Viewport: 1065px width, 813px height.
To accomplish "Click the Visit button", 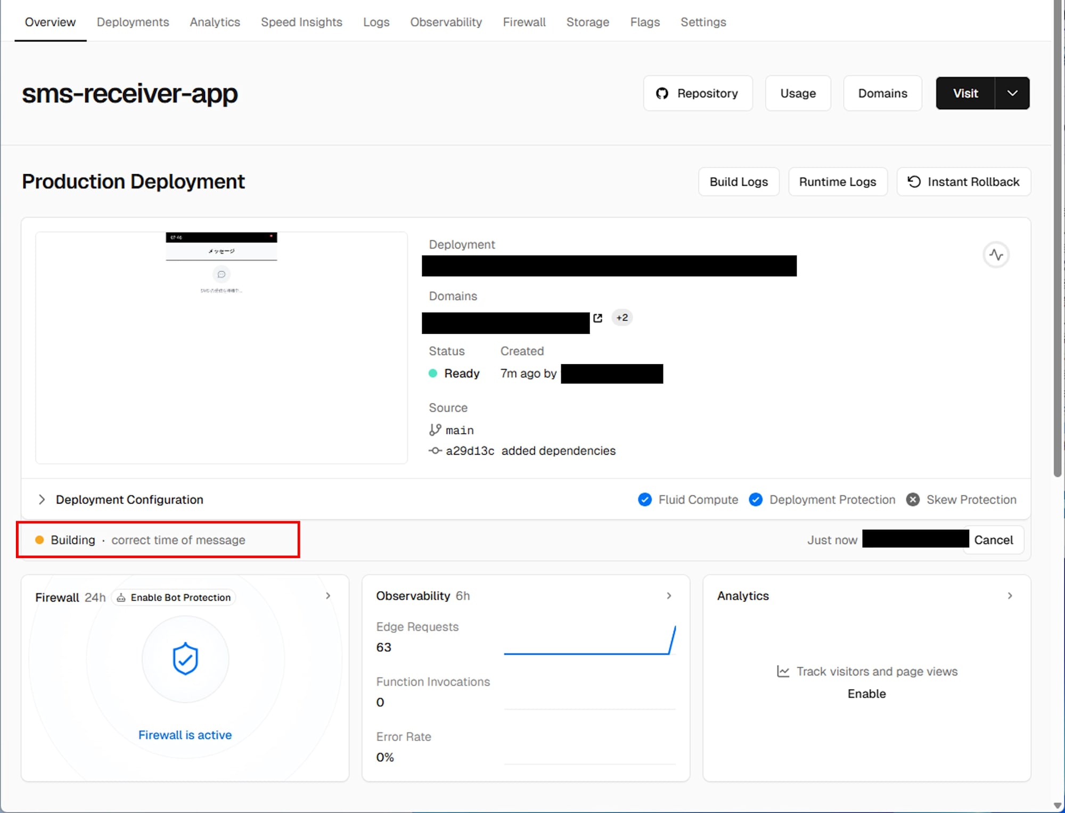I will (965, 93).
